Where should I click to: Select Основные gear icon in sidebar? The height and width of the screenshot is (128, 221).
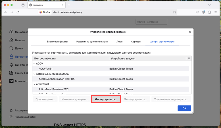(x=11, y=32)
